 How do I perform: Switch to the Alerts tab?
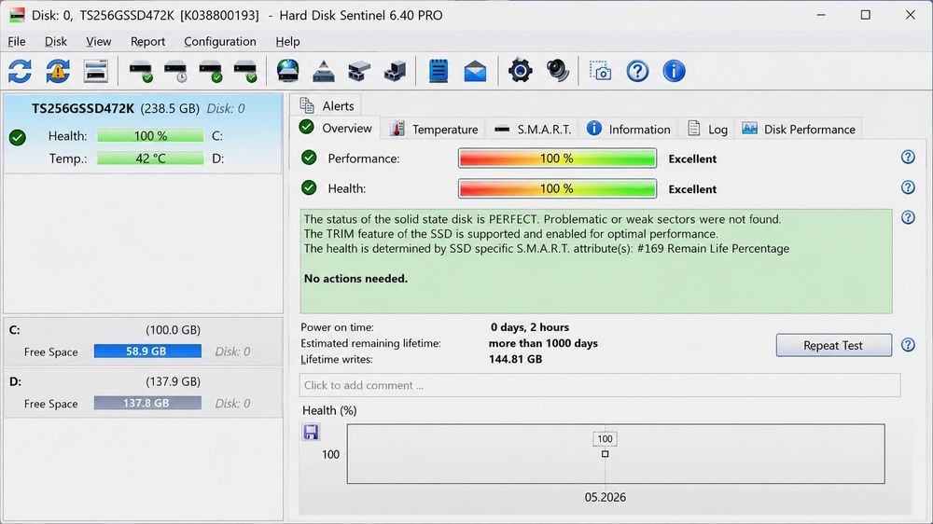(x=327, y=106)
